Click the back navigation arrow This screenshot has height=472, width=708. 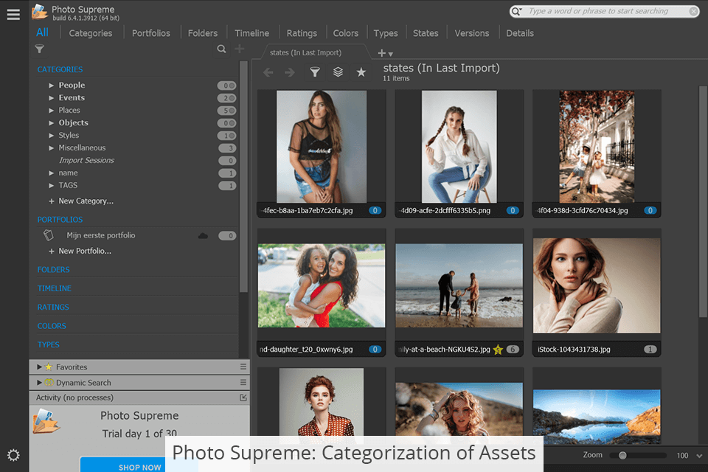pyautogui.click(x=268, y=72)
